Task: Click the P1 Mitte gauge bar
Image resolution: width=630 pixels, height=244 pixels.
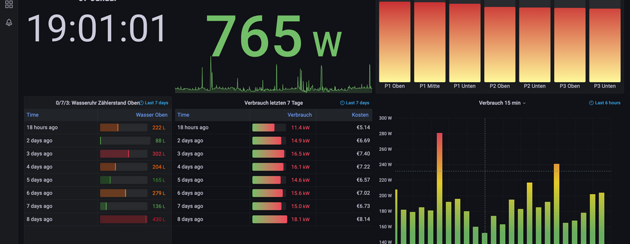Action: coord(429,42)
